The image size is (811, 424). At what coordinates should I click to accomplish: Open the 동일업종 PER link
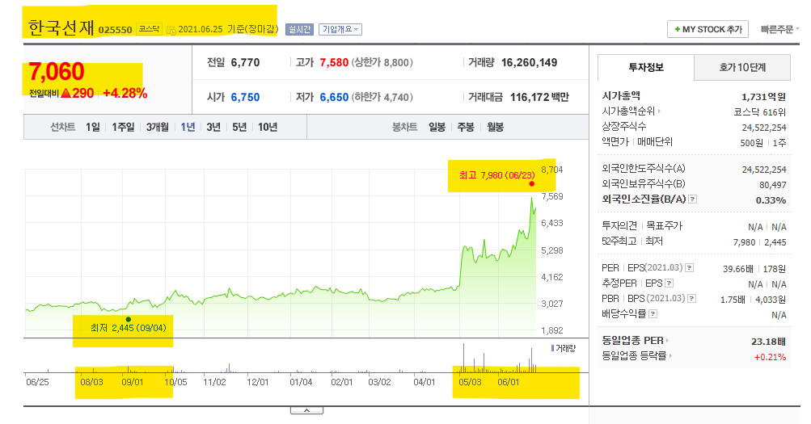[x=636, y=341]
